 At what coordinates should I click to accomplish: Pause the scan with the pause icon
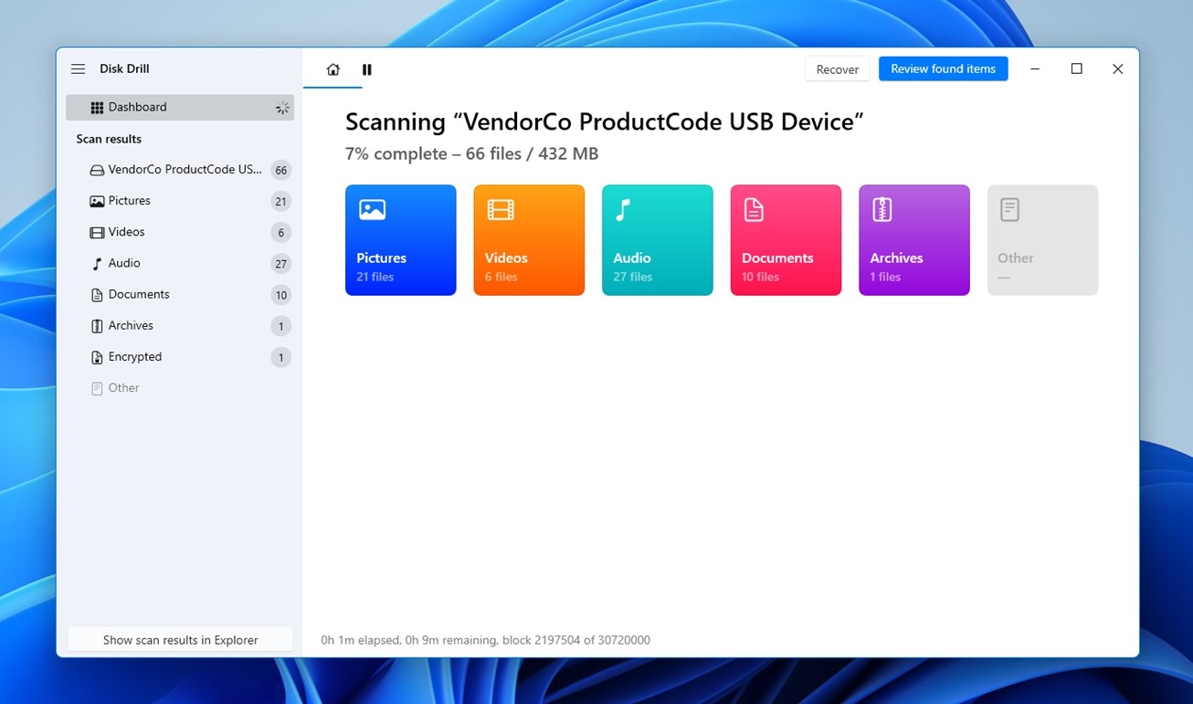(367, 69)
